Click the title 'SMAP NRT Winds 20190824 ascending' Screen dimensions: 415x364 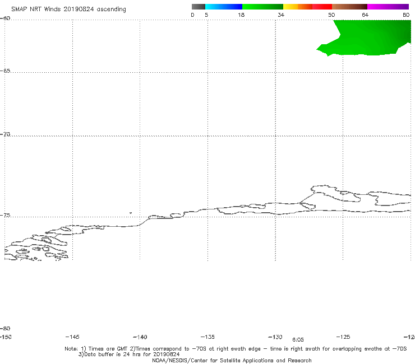[68, 9]
